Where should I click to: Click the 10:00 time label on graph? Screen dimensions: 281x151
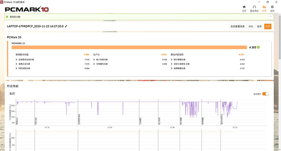pyautogui.click(x=110, y=127)
